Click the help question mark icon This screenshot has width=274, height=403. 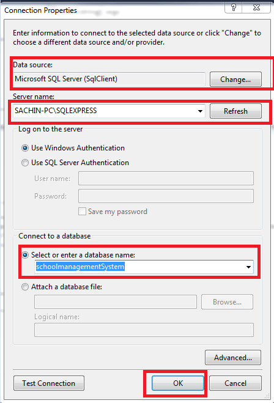[x=233, y=7]
